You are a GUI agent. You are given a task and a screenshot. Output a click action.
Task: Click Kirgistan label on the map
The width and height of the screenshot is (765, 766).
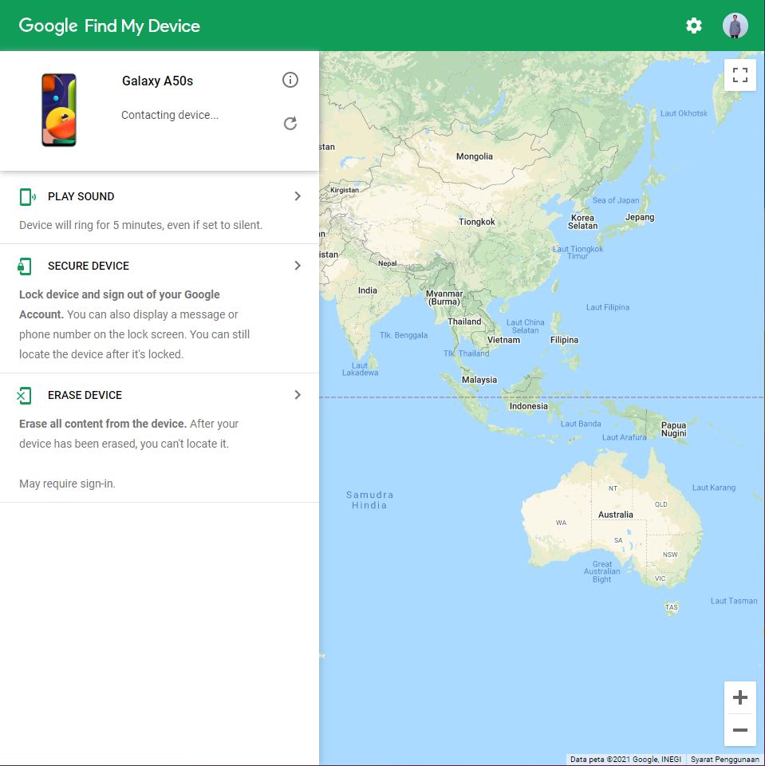click(x=345, y=190)
